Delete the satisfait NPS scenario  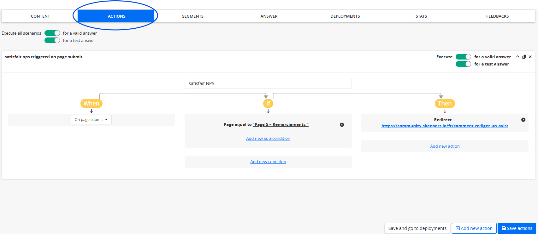tap(530, 57)
